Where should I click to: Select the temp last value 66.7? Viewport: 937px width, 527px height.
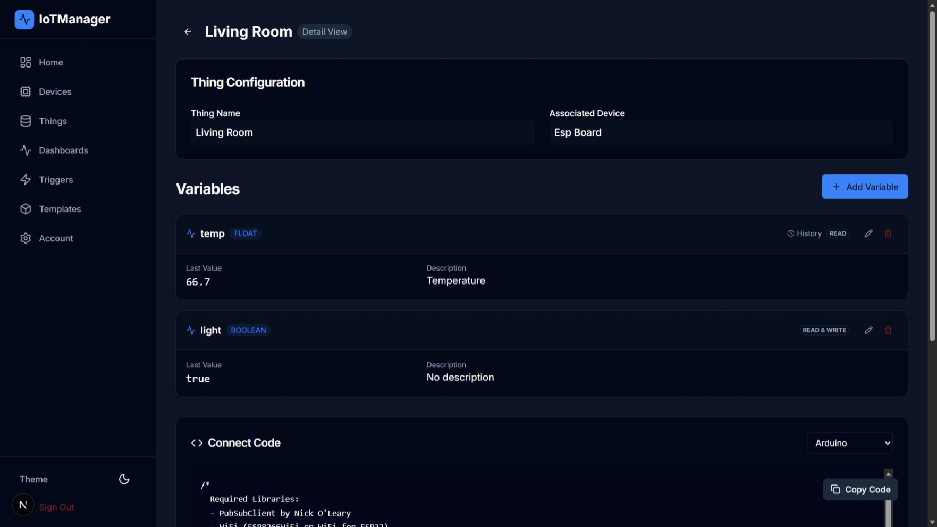coord(198,282)
